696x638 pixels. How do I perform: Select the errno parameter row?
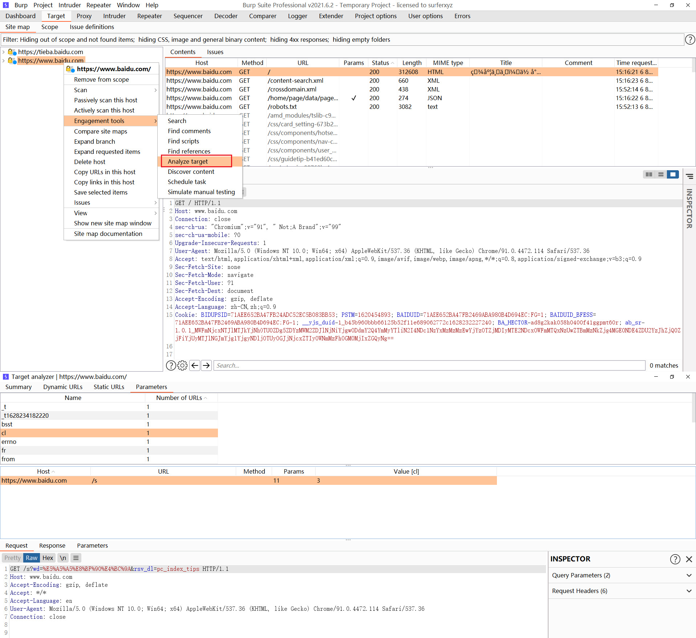pyautogui.click(x=109, y=442)
